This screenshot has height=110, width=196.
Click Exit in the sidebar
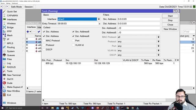pos(9,95)
